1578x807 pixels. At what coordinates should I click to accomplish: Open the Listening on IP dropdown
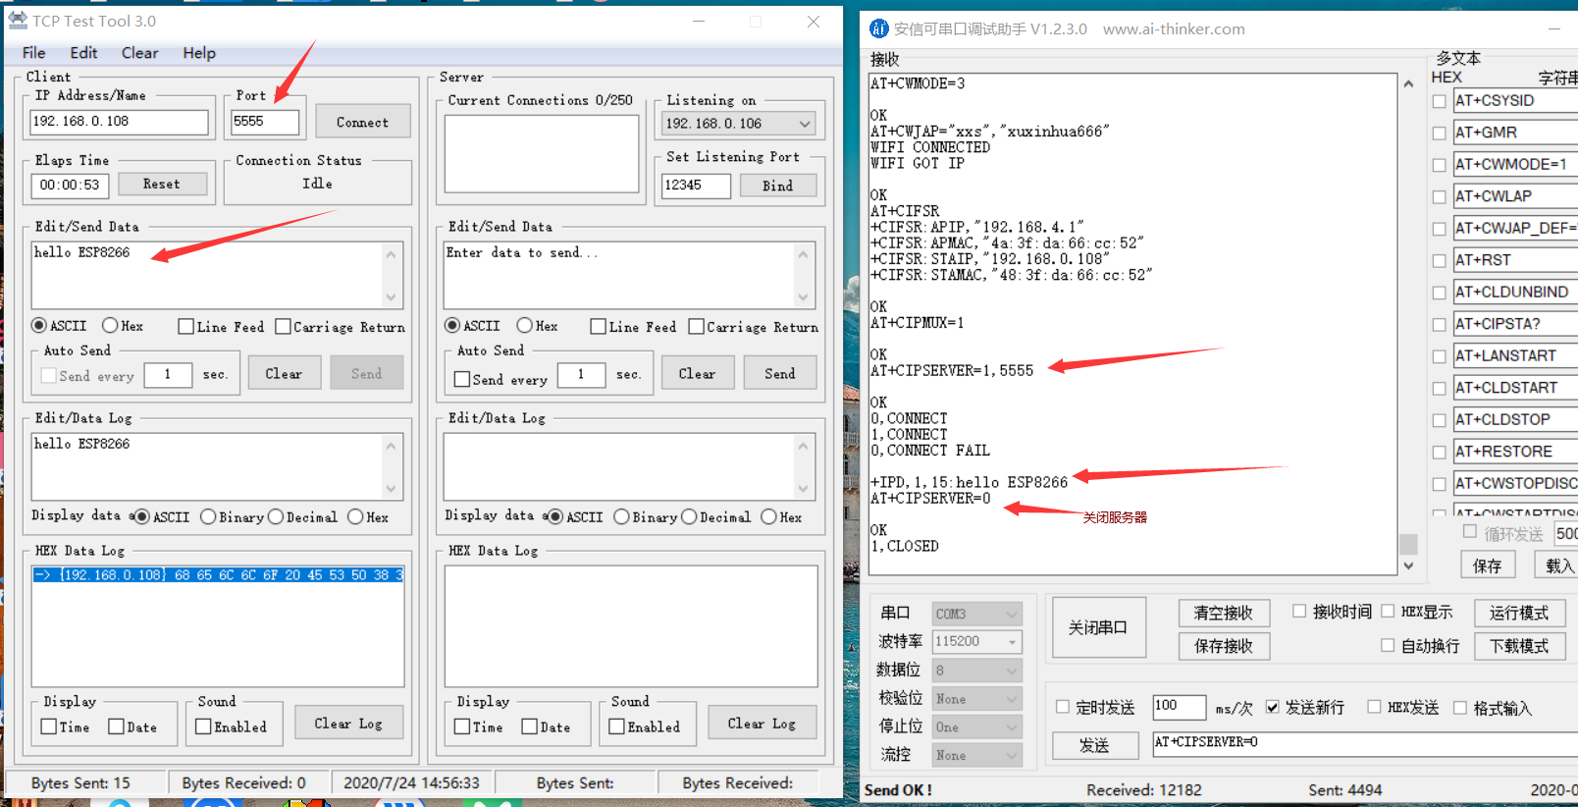coord(739,124)
